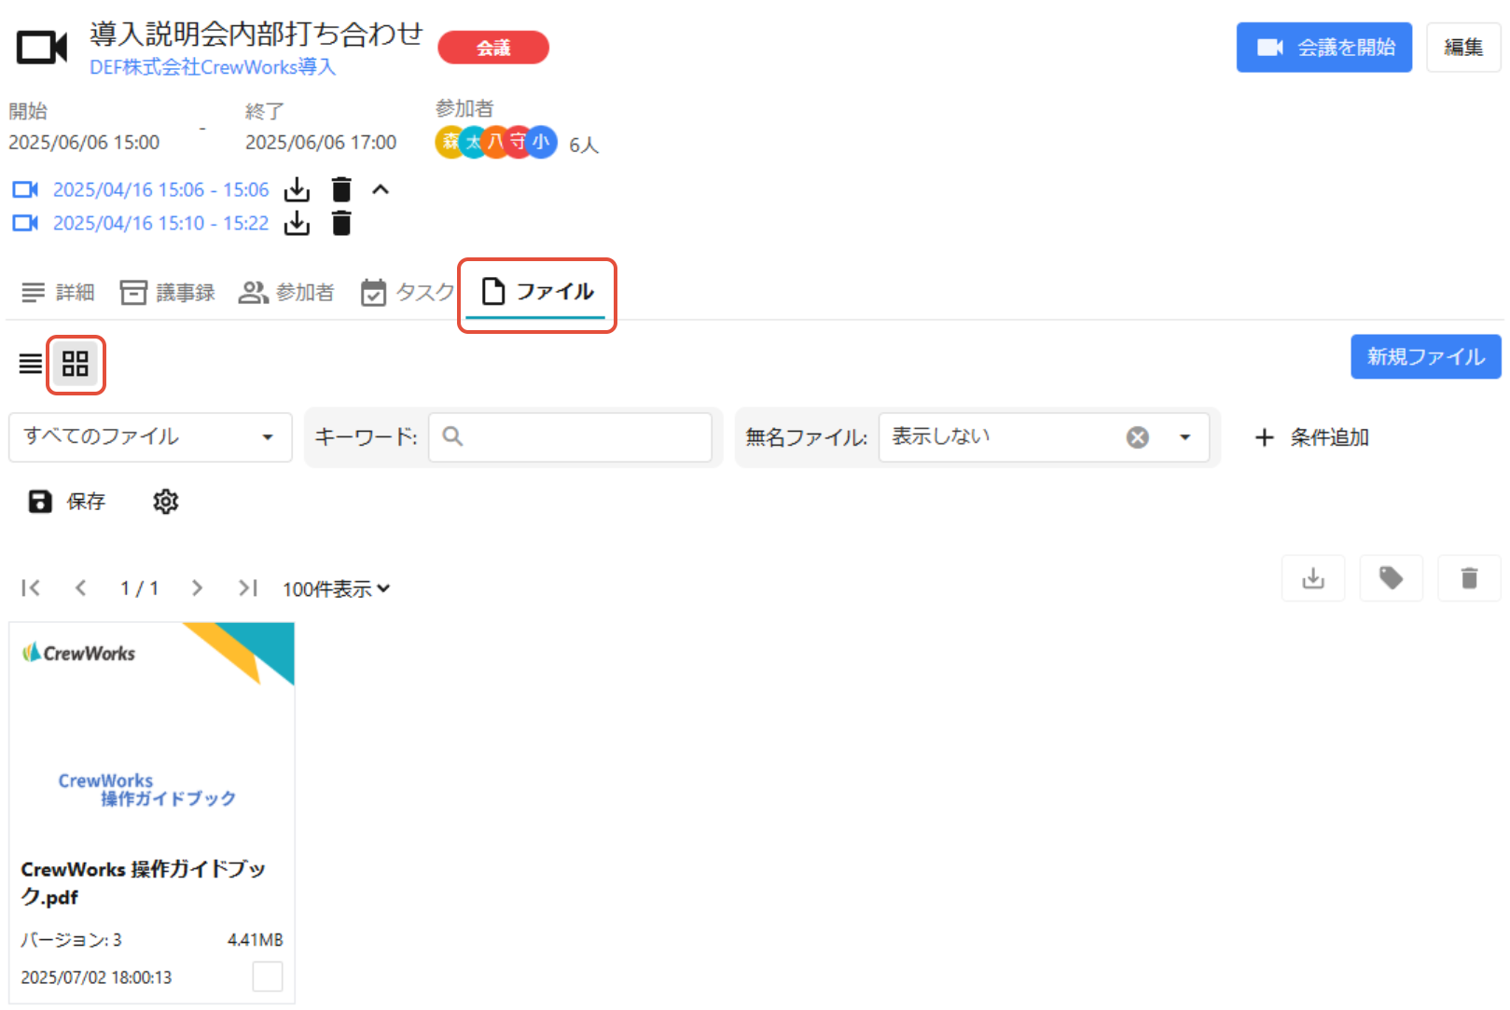Switch to the 参加者 tab
This screenshot has width=1510, height=1010.
point(286,293)
